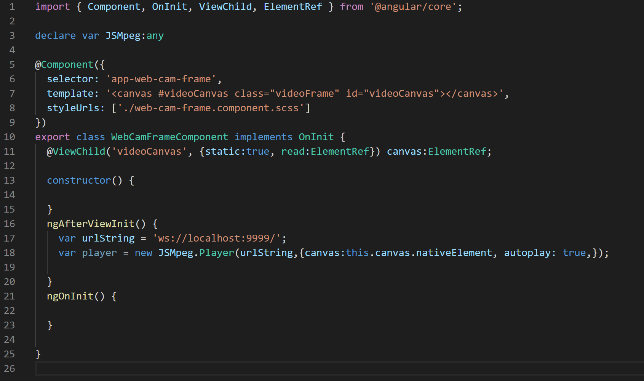Click 'Player' after JSMpeg on line 18
The height and width of the screenshot is (381, 644).
click(217, 253)
